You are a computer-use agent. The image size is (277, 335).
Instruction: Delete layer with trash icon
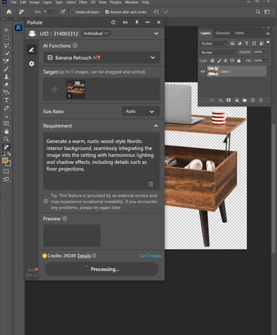tap(261, 100)
